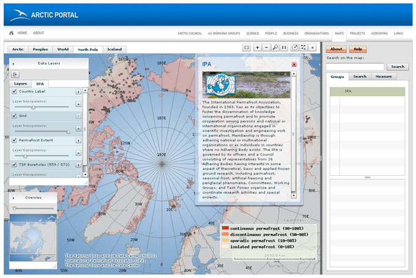This screenshot has height=278, width=416.
Task: Open the IPA tab in Data Layers
Action: point(40,84)
